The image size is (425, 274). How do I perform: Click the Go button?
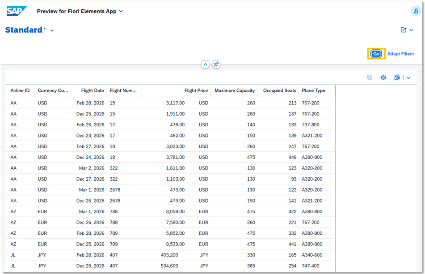376,54
